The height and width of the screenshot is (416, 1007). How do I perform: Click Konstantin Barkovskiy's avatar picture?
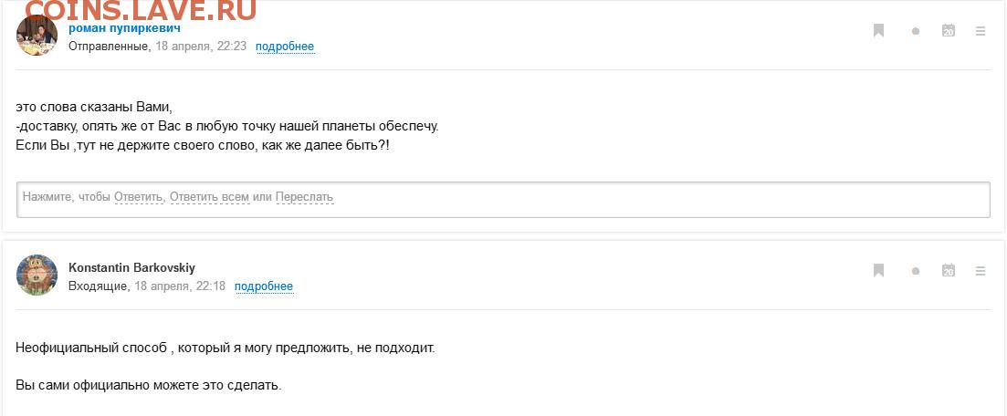37,275
